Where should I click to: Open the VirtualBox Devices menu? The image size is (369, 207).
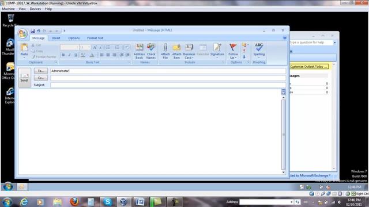click(x=35, y=9)
